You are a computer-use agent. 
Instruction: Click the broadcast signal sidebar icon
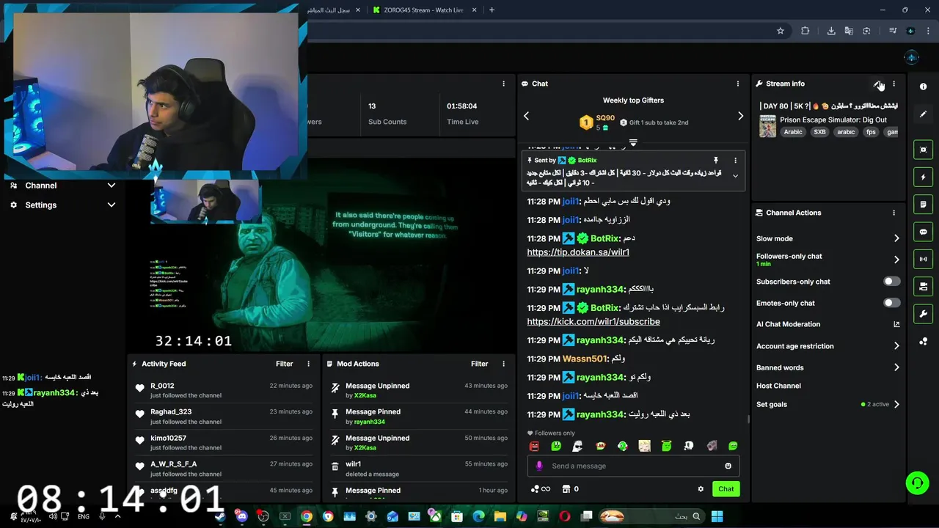923,259
